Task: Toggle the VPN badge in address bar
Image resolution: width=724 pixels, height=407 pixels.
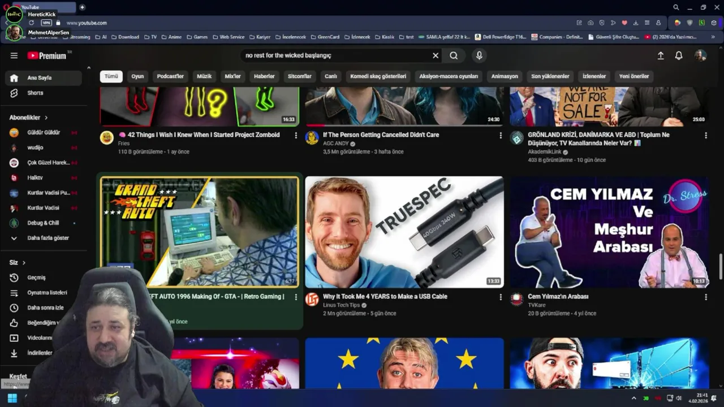Action: [x=46, y=23]
